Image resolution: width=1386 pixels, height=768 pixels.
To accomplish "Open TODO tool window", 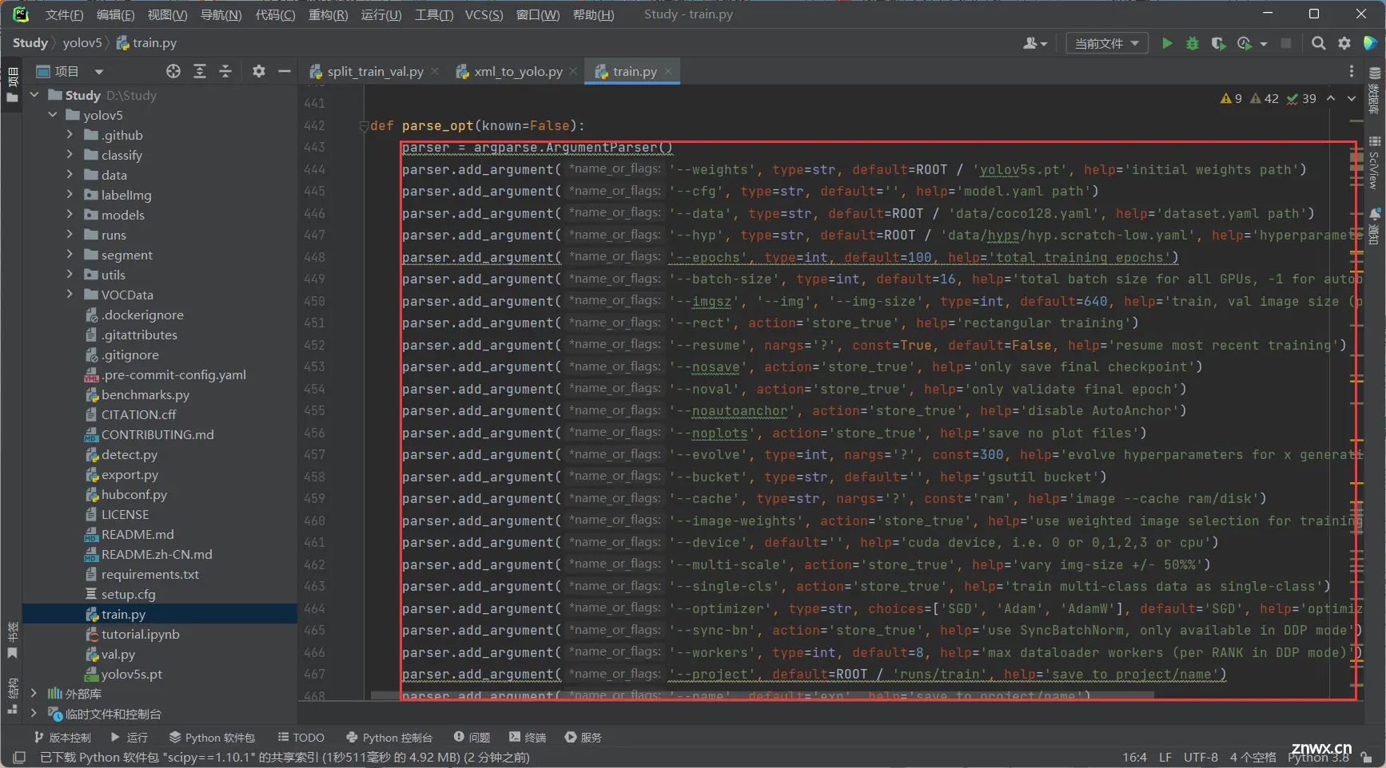I will click(301, 738).
